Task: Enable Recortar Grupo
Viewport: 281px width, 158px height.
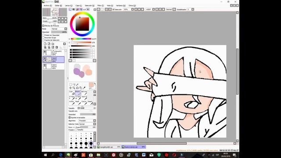Action: pyautogui.click(x=43, y=38)
